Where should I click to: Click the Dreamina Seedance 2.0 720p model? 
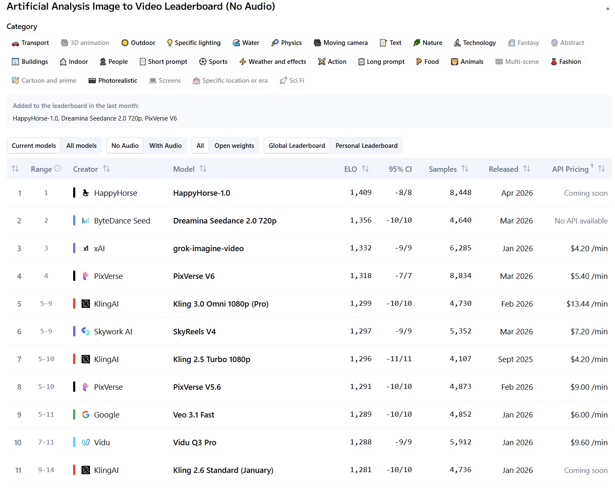225,221
